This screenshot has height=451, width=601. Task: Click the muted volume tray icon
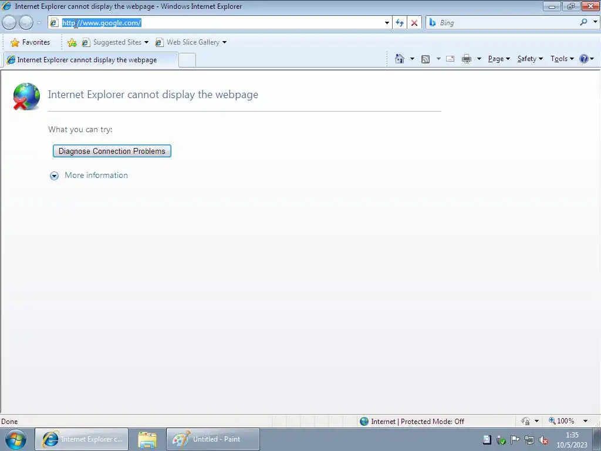pos(543,440)
